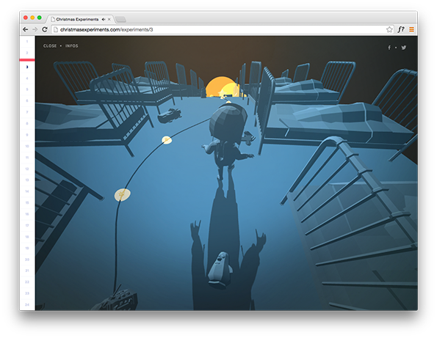
Task: Go to experiment day 13 in sidebar
Action: point(27,180)
